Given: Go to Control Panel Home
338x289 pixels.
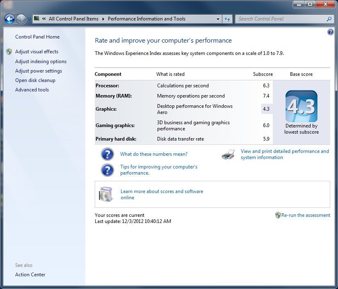Looking at the screenshot, I should point(37,37).
